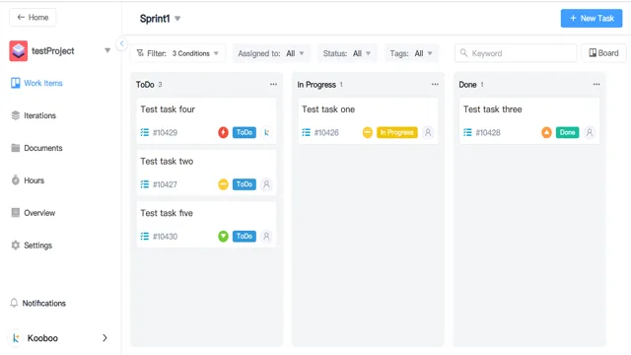Viewport: 631px width, 355px height.
Task: Click task type icon beside #10426
Action: pyautogui.click(x=307, y=132)
